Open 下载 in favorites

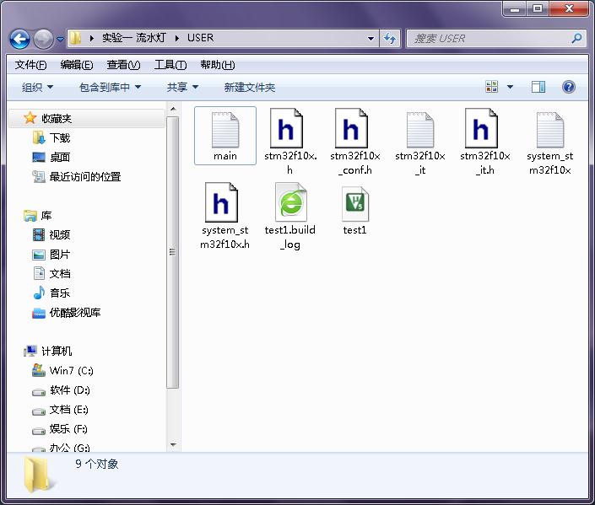click(x=60, y=138)
